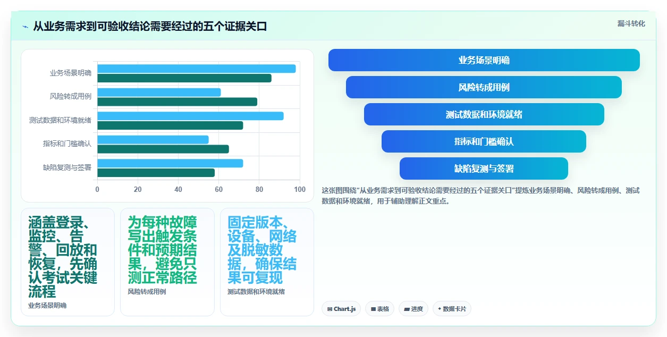This screenshot has width=667, height=337.
Task: Click the 漏斗转化 label at top right
Action: click(631, 23)
